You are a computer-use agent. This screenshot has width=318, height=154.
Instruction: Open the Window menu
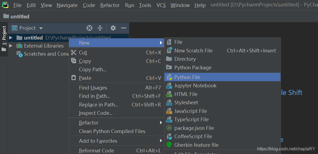(180, 5)
